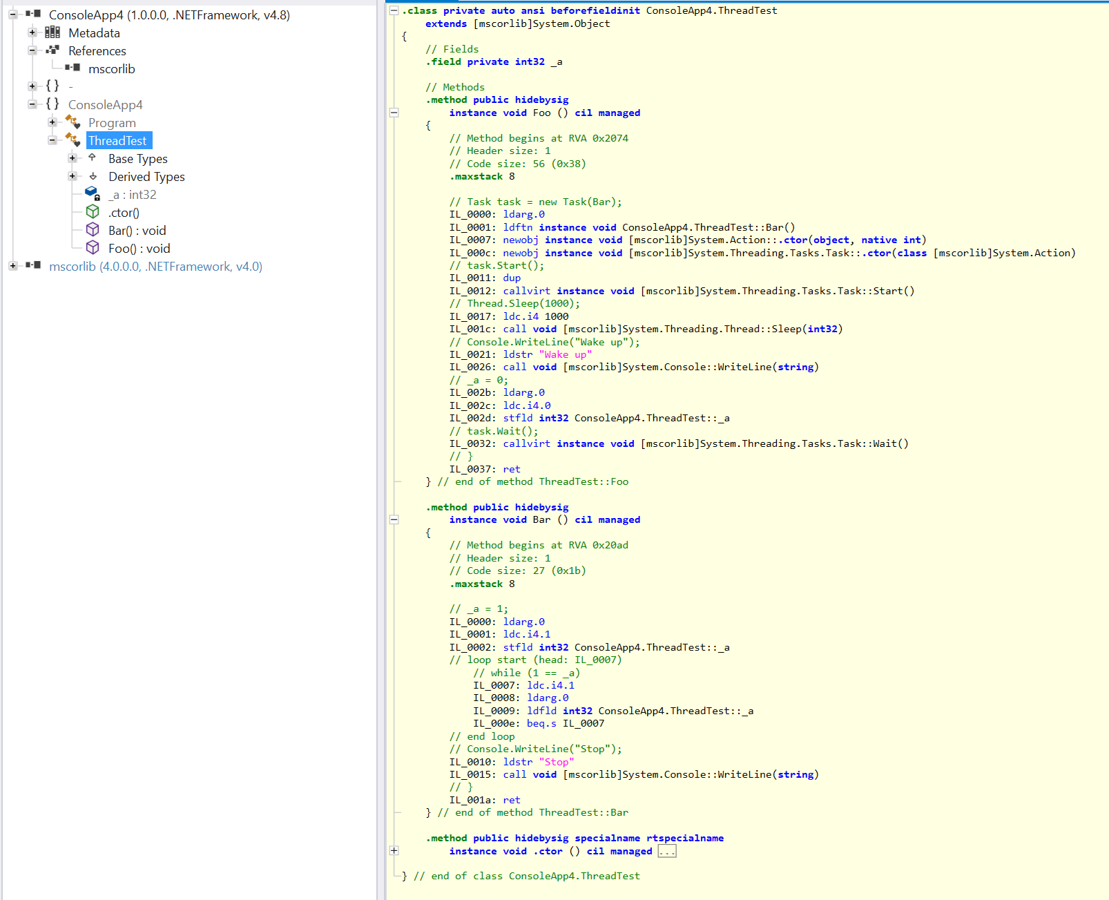This screenshot has width=1109, height=900.
Task: Select the ConsoleApp4 namespace item
Action: click(105, 105)
